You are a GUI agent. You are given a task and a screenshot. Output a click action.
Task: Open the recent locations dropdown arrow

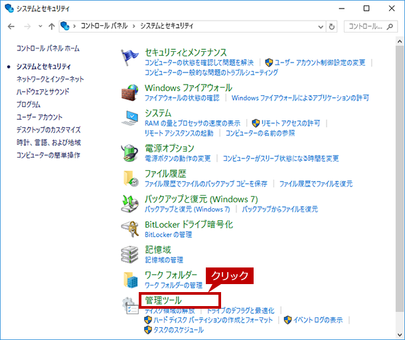tap(40, 27)
